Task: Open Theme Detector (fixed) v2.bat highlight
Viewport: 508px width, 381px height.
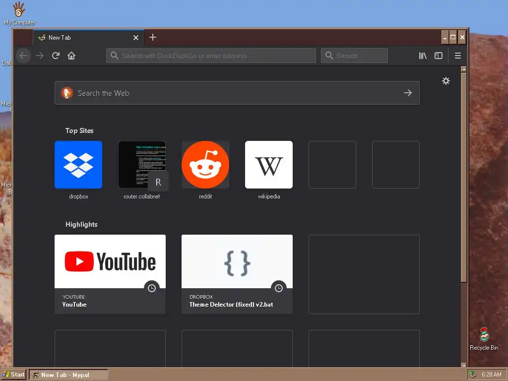Action: [x=237, y=274]
